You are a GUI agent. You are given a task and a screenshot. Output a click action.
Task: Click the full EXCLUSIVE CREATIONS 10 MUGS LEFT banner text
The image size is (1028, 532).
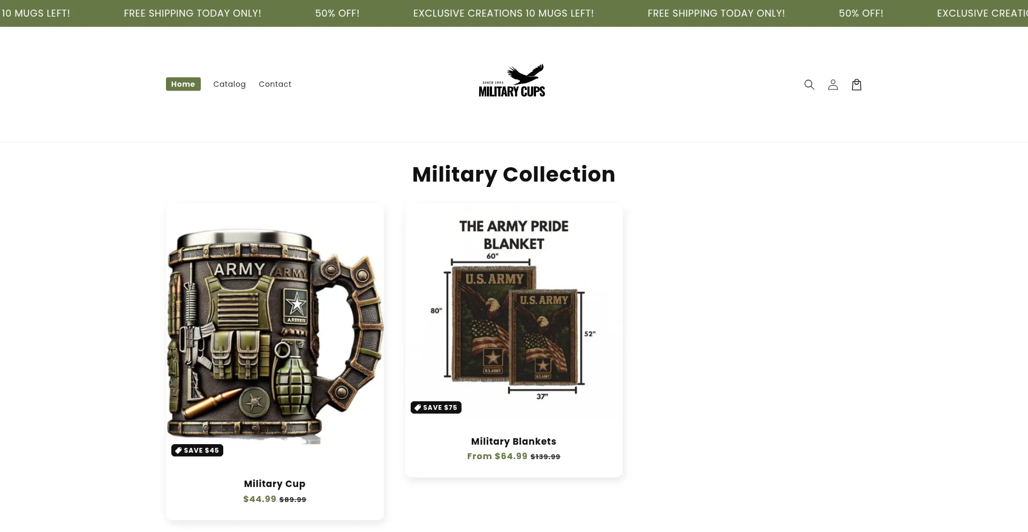coord(503,13)
